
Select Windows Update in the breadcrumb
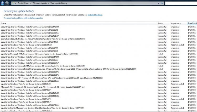[40, 3]
